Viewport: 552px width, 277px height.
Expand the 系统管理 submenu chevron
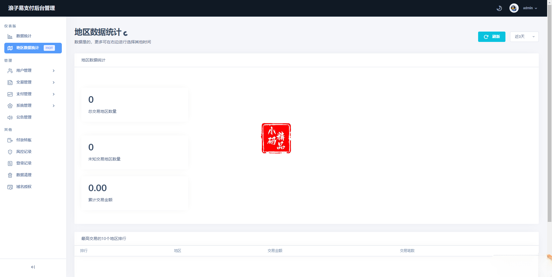pos(53,106)
